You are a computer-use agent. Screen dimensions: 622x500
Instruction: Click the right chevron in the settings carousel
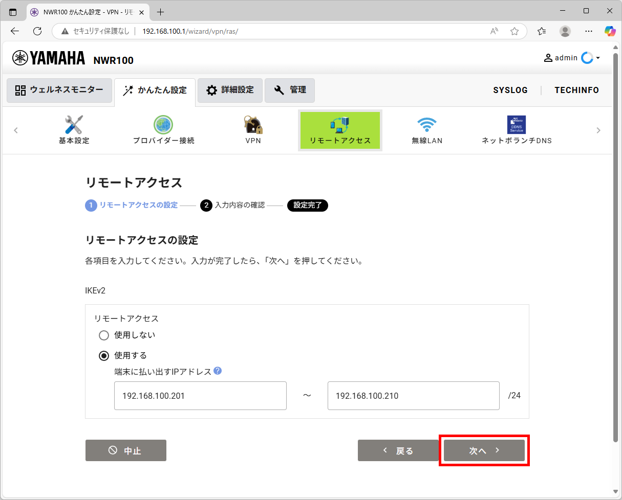point(598,130)
